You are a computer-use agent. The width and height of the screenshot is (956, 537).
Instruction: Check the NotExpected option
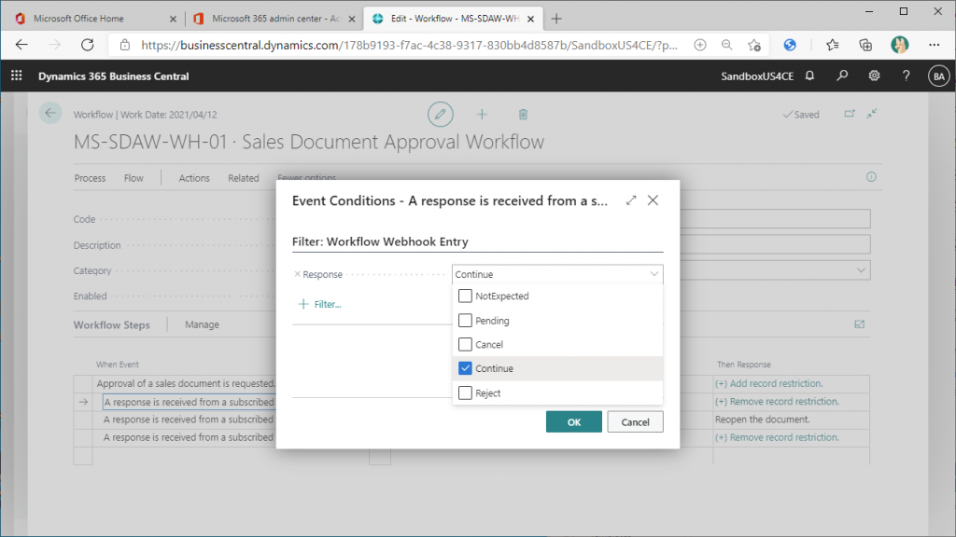point(465,296)
